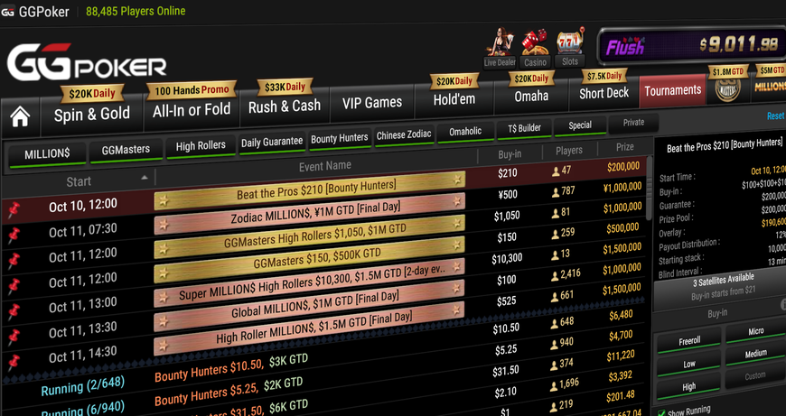Click GGPoker small logo in title bar
Screen dimensions: 786x416
click(7, 12)
